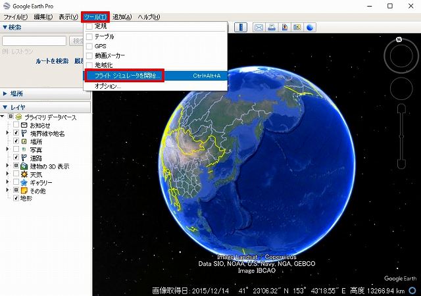
Task: Click the save image toolbar icon
Action: 285,28
